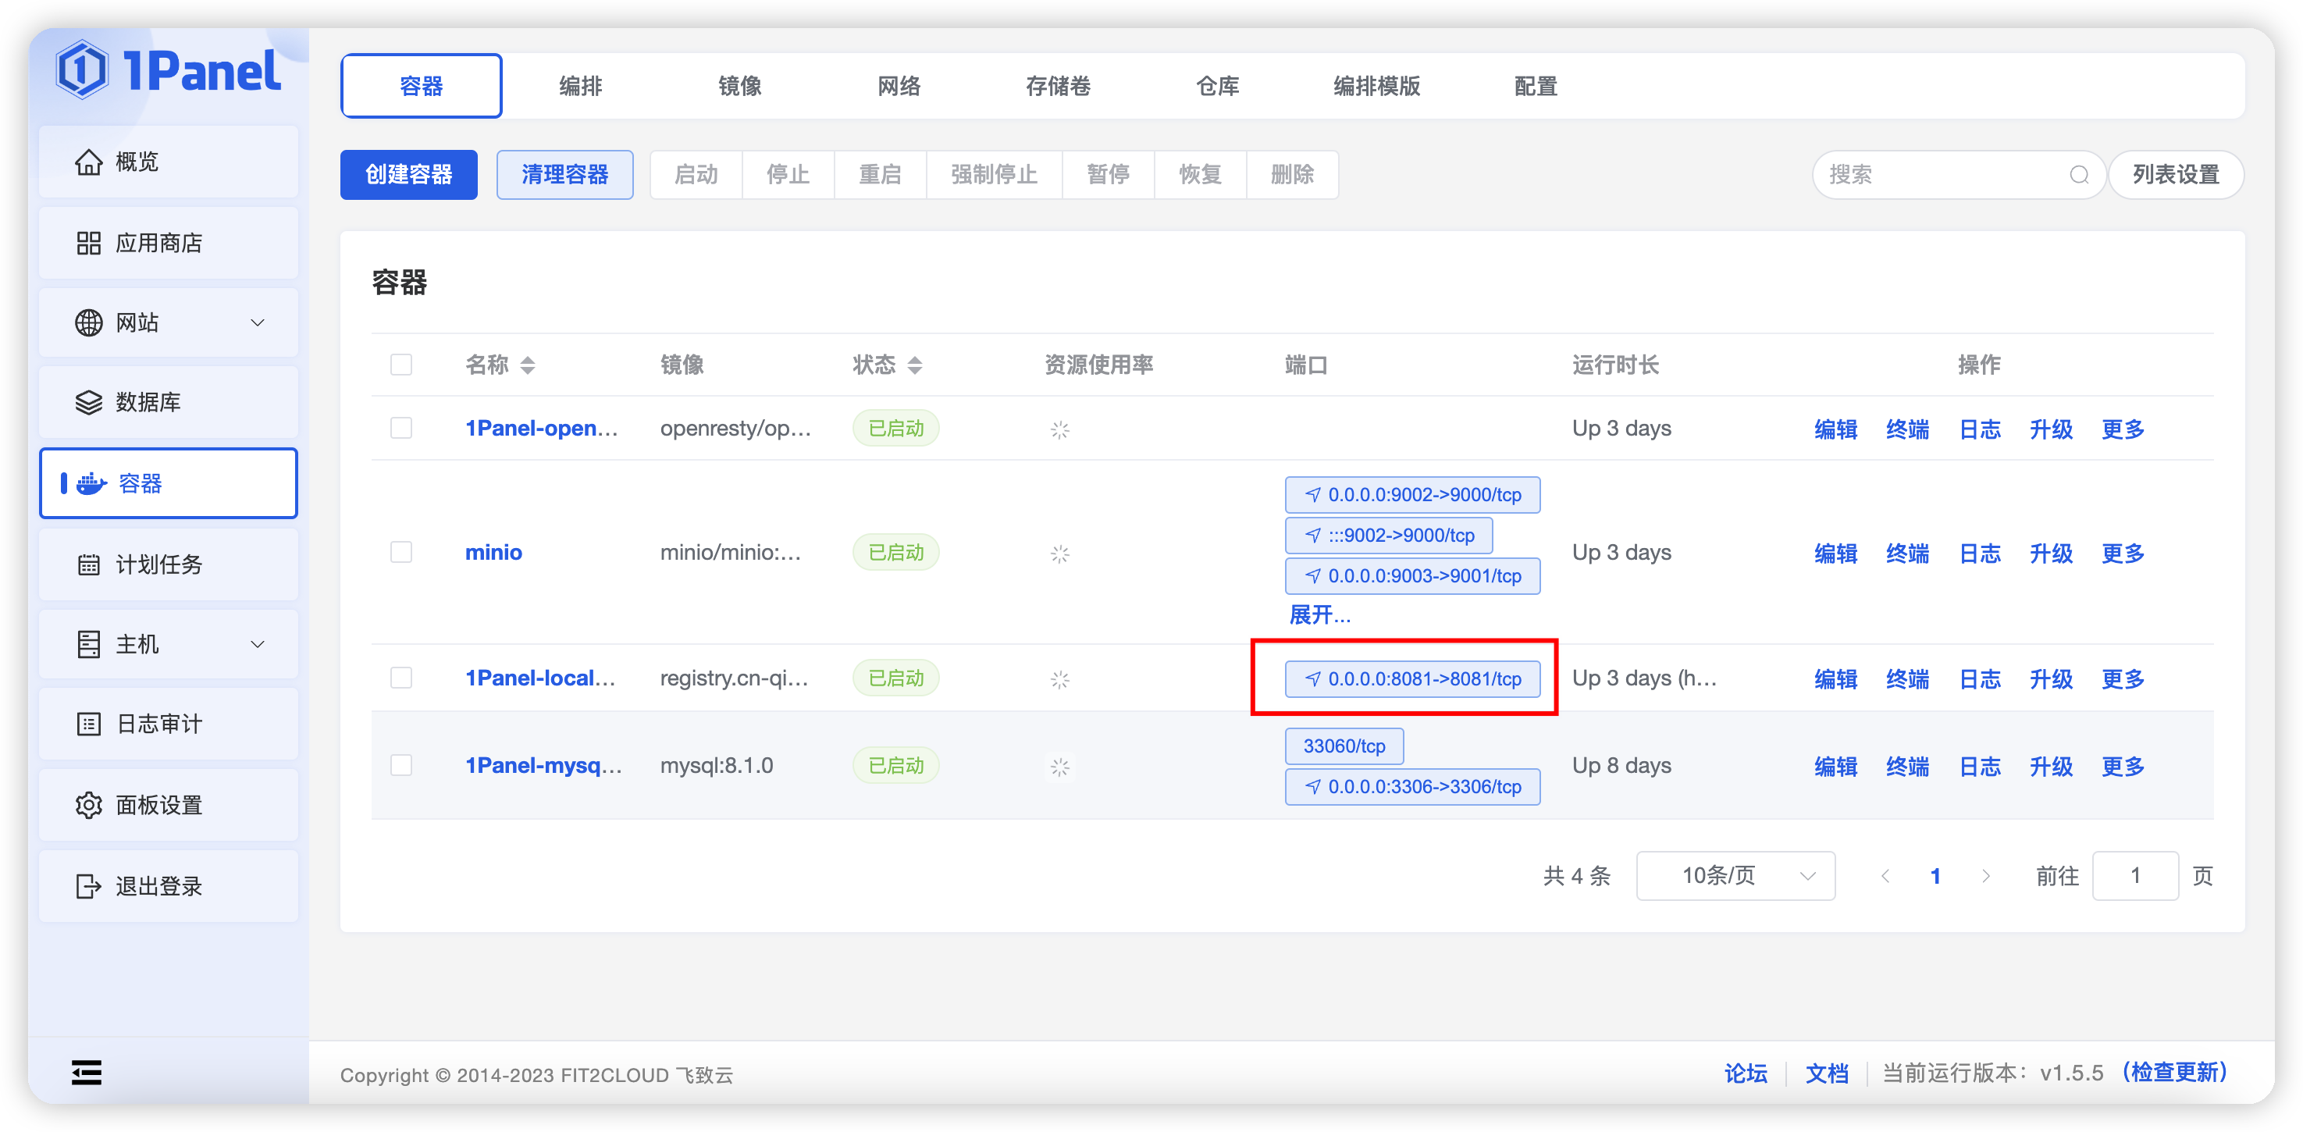Click 终端 for the minio row
Screen dimensions: 2303x1132
[1907, 554]
